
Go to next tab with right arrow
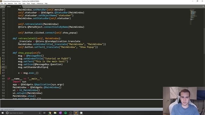[x=3, y=6]
